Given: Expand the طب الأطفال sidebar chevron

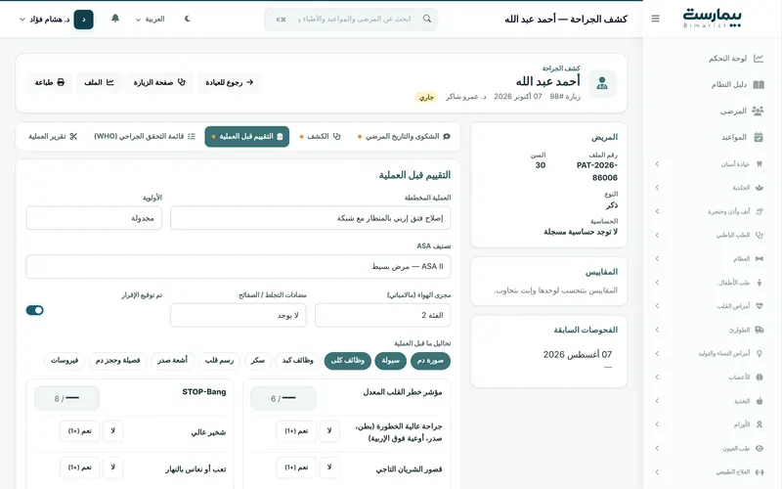Looking at the screenshot, I should [x=657, y=283].
